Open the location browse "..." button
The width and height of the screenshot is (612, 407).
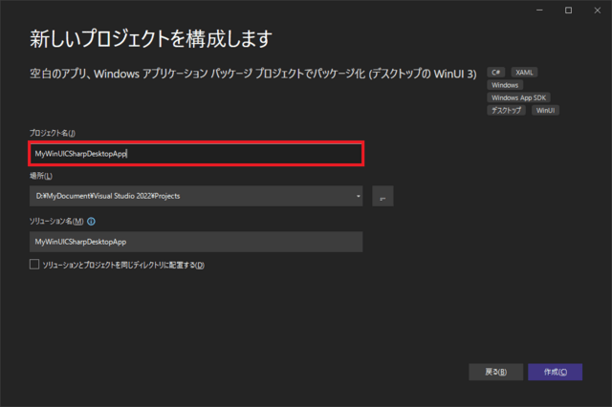tap(382, 197)
